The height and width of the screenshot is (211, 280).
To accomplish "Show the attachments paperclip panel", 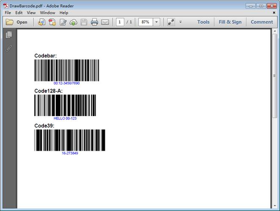I will (x=8, y=48).
